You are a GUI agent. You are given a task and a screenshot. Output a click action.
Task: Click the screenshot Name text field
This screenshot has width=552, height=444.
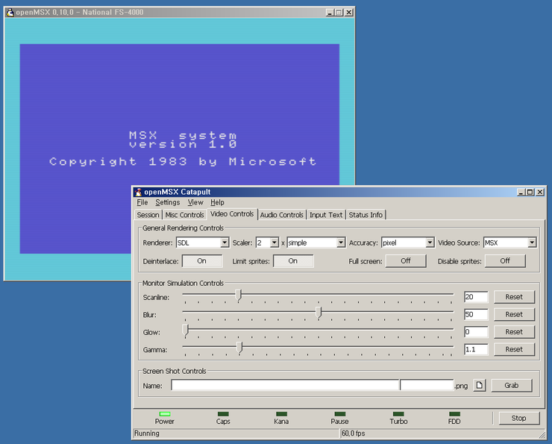pos(285,385)
